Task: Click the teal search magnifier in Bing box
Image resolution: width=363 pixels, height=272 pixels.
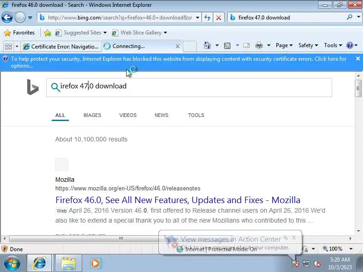Action: 55,87
